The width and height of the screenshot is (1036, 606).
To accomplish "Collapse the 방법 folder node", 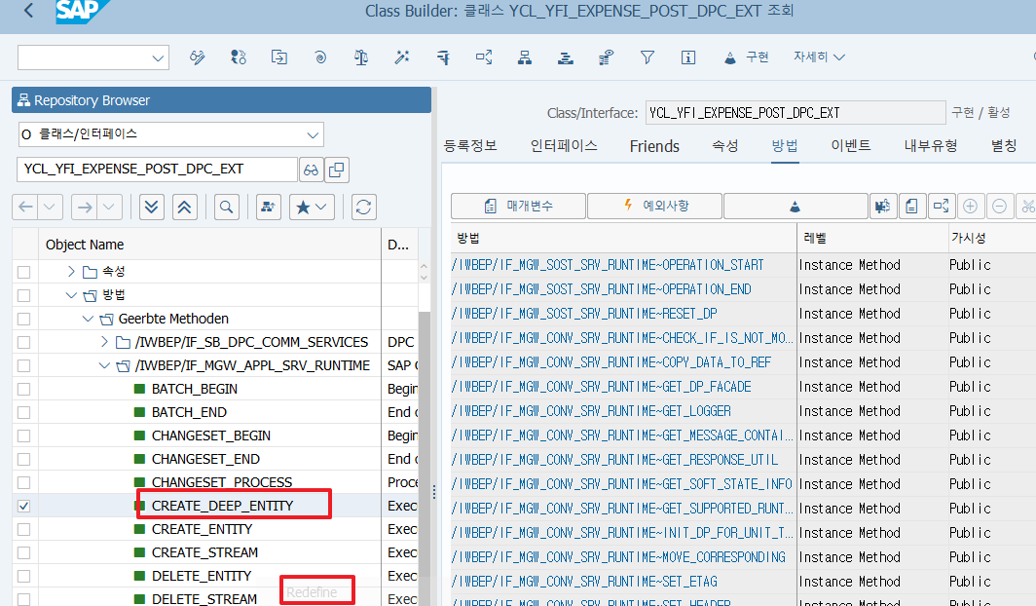I will tap(71, 295).
